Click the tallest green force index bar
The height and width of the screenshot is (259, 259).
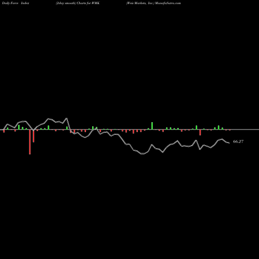point(152,126)
